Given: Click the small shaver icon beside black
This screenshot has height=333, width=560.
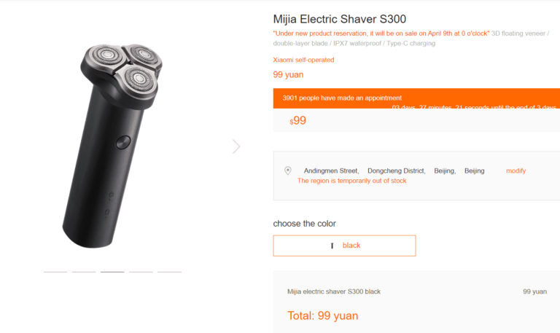Looking at the screenshot, I should [332, 246].
